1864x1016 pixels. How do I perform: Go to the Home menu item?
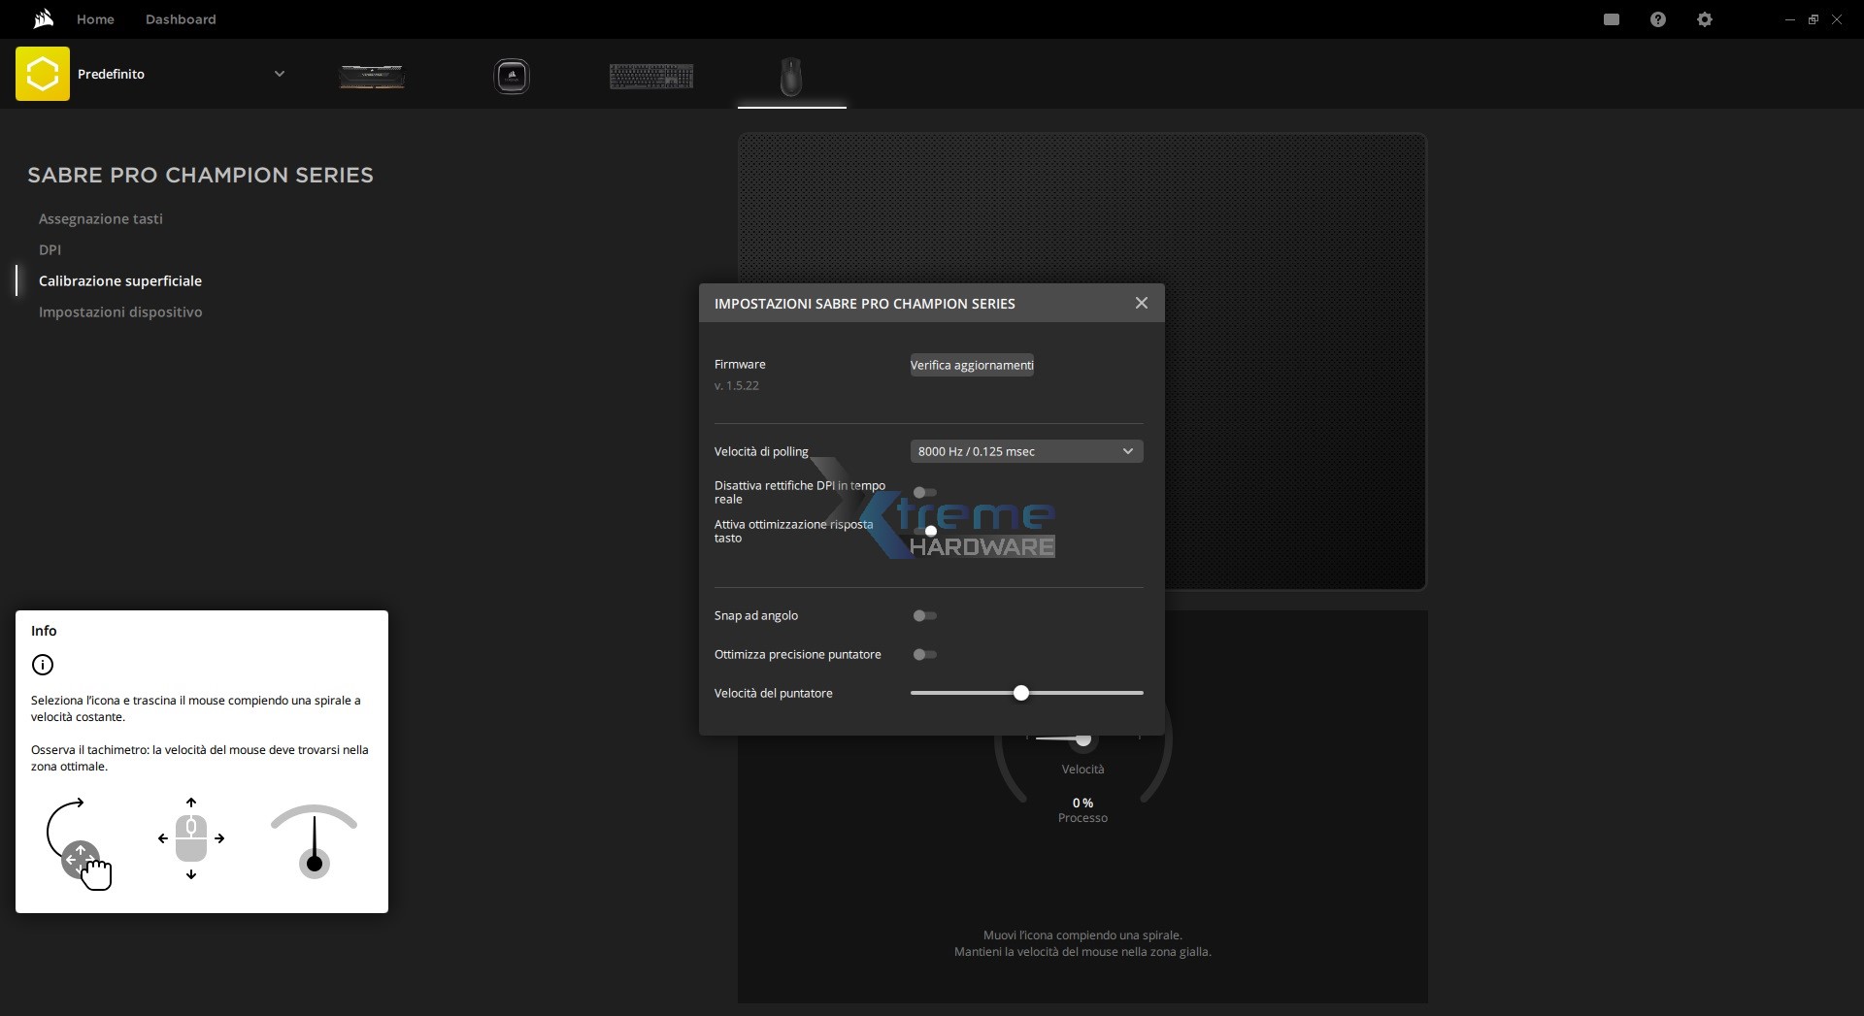(x=94, y=18)
